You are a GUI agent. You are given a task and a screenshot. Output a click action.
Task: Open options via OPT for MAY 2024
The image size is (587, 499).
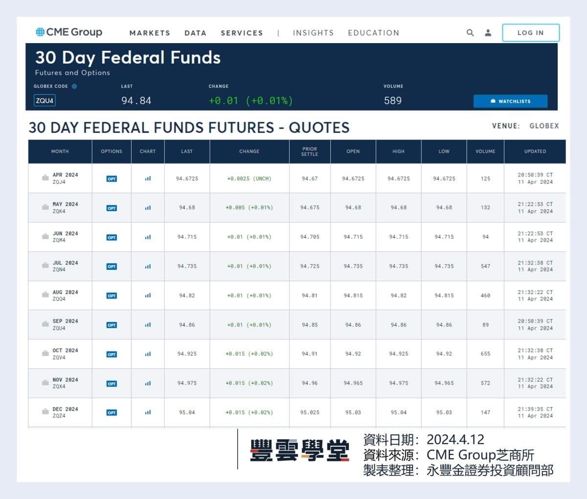point(112,207)
